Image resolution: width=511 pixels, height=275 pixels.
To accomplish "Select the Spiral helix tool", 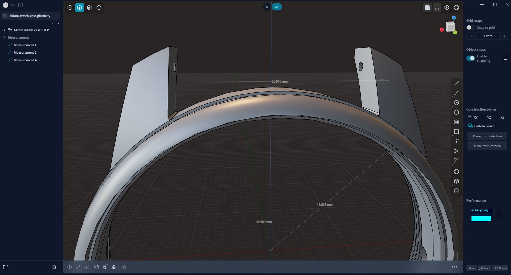I will [x=456, y=122].
